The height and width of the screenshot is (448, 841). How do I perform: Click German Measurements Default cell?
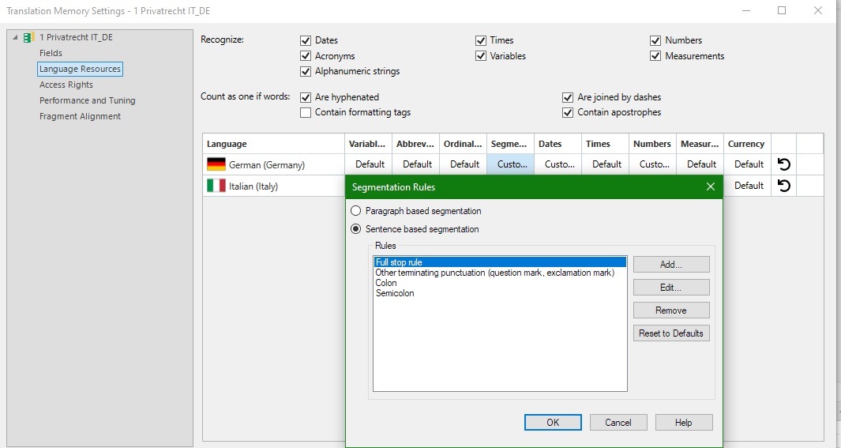click(x=700, y=164)
